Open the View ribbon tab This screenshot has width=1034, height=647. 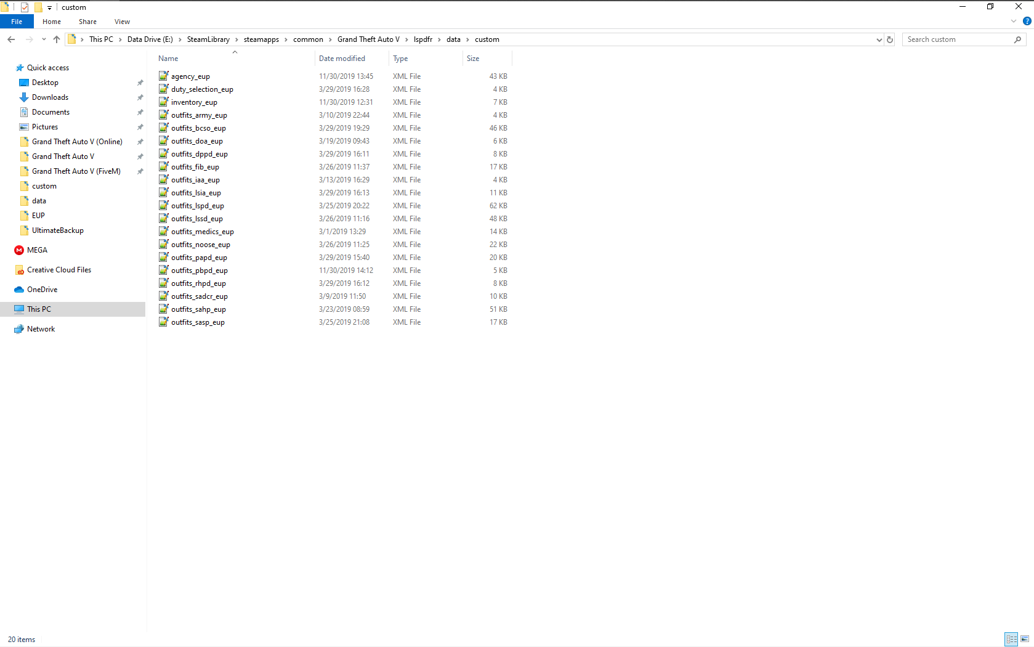pyautogui.click(x=122, y=22)
